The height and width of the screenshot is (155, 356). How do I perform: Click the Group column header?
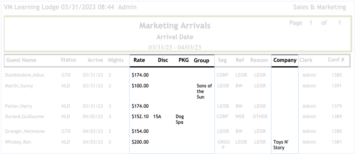click(201, 61)
